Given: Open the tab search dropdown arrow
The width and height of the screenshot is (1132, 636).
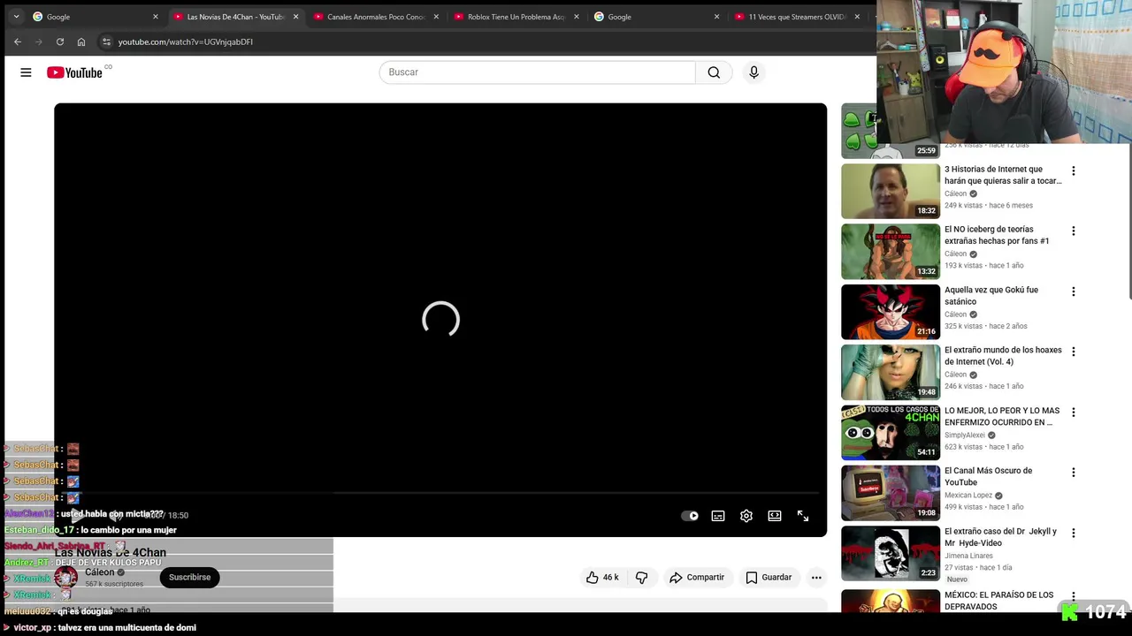Looking at the screenshot, I should click(x=16, y=17).
